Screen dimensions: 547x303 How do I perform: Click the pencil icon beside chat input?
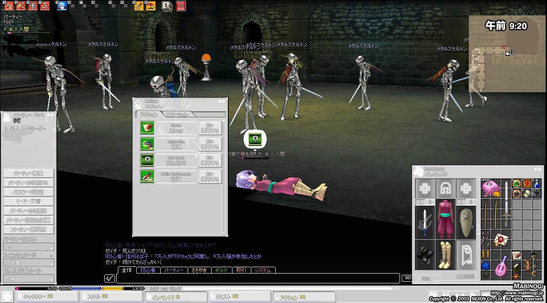click(109, 278)
